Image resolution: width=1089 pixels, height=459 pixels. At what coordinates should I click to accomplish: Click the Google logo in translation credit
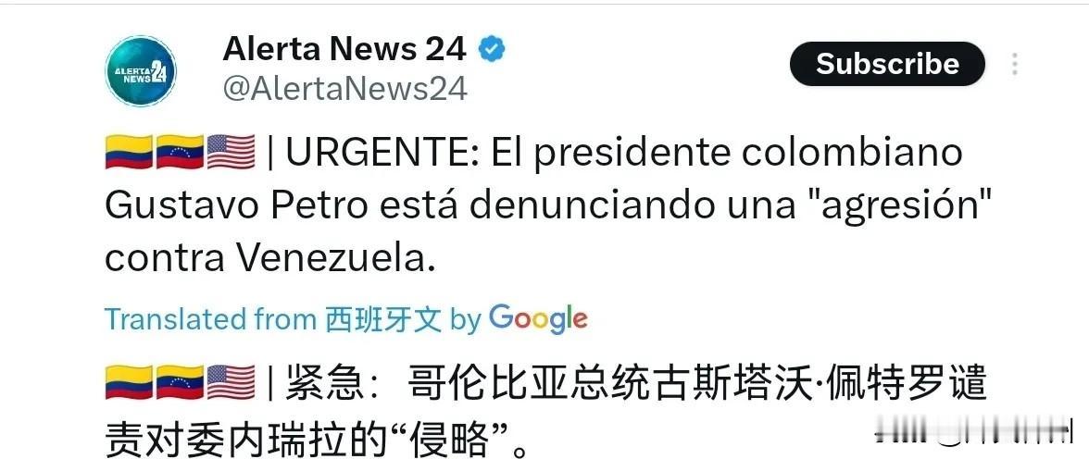pyautogui.click(x=538, y=319)
